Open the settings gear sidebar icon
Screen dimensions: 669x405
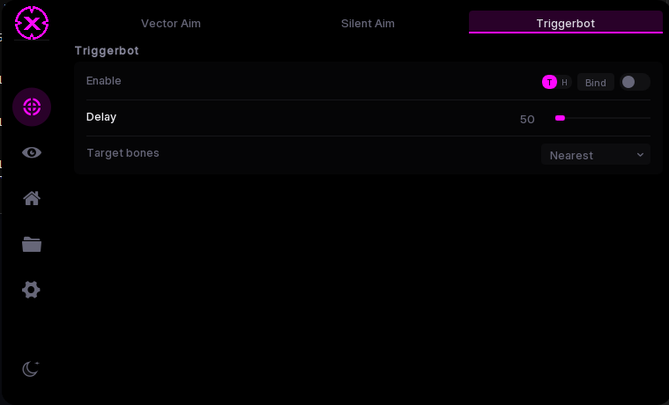click(x=31, y=290)
